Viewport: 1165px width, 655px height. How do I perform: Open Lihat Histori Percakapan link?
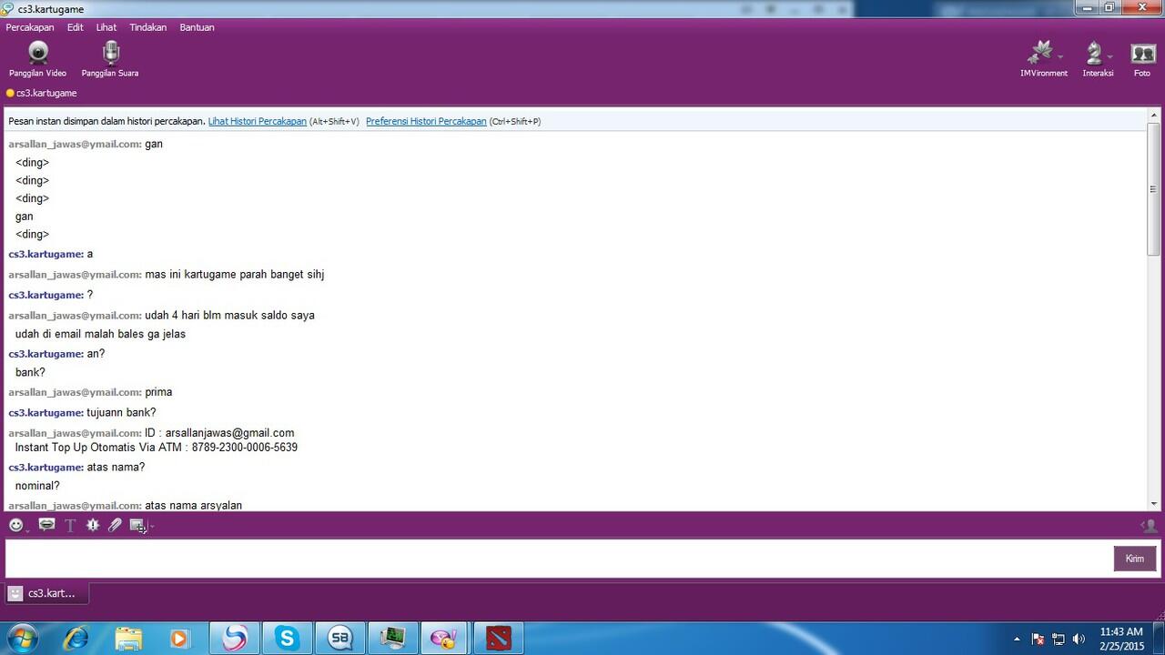click(258, 121)
